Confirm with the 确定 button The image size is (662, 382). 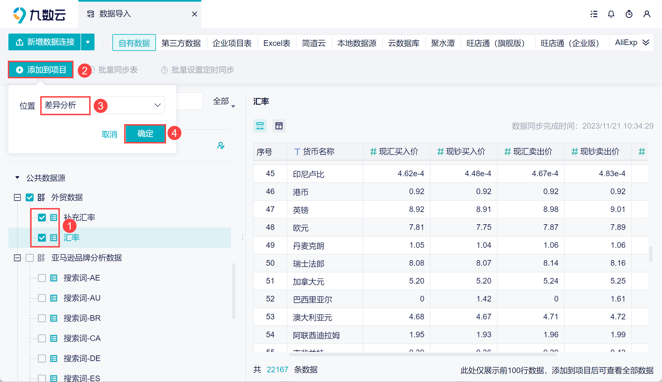click(145, 134)
